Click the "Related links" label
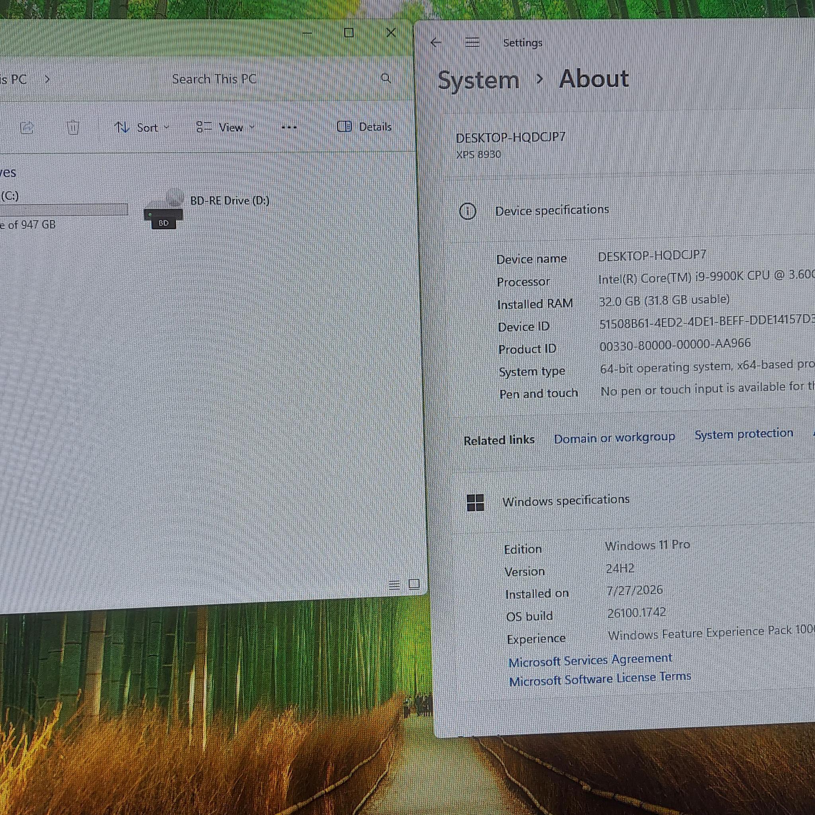Screen dimensions: 815x815 (x=499, y=440)
